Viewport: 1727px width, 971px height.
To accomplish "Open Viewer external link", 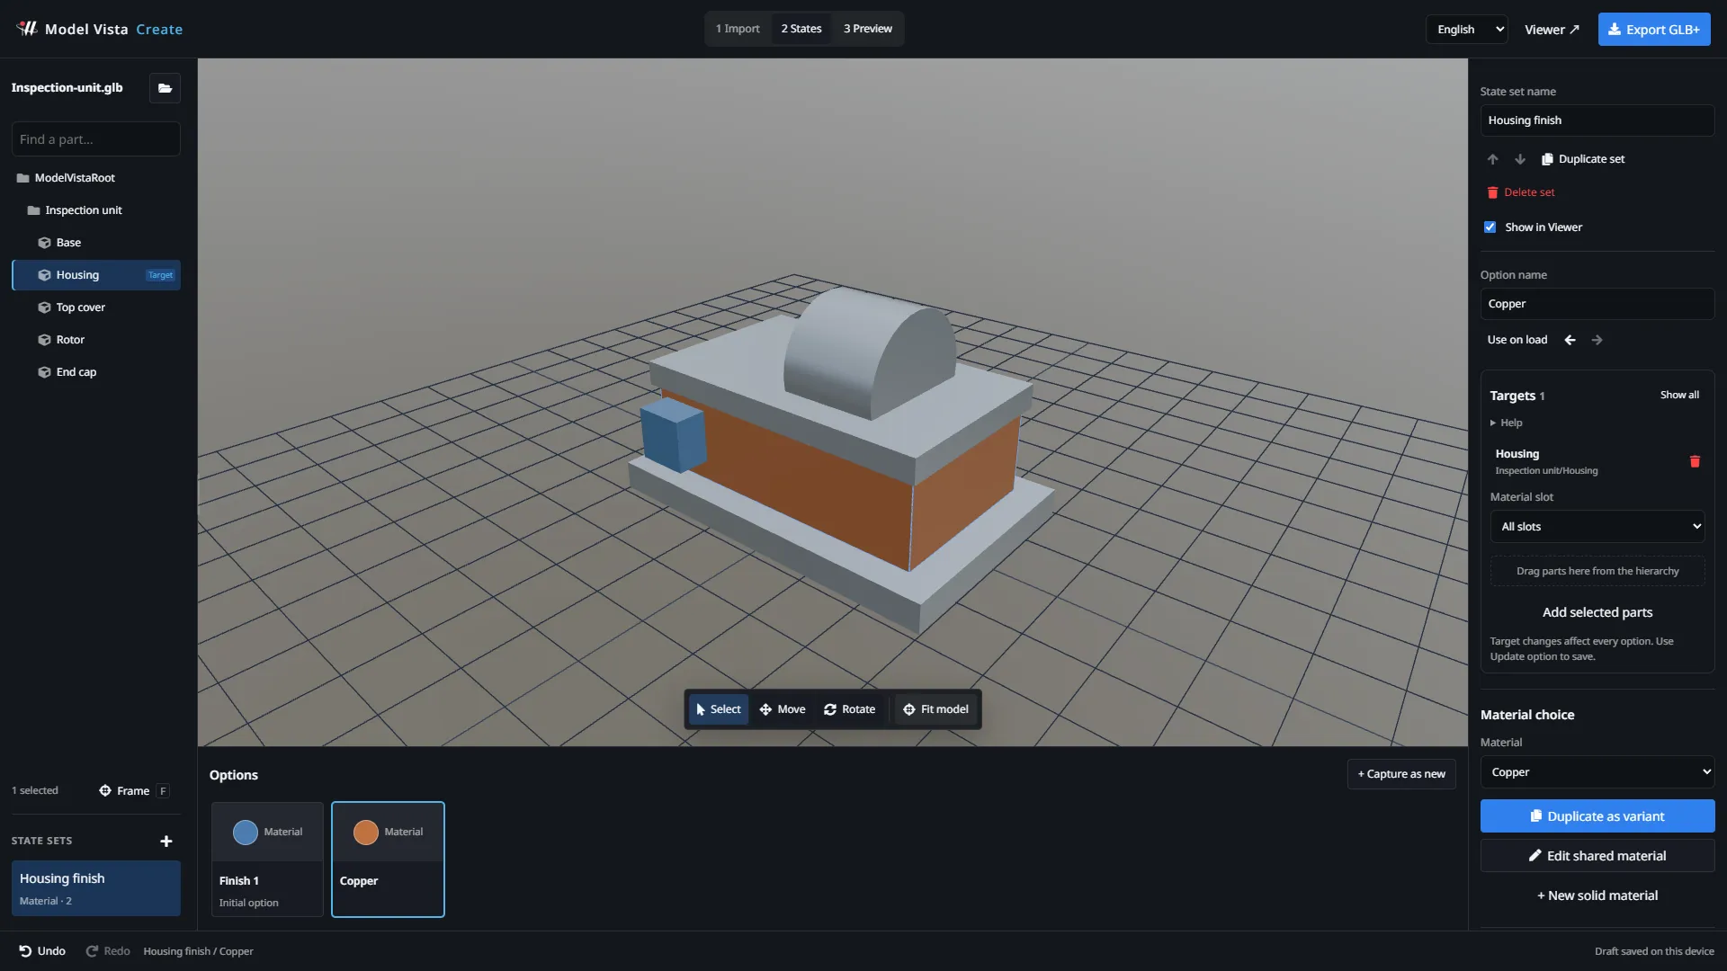I will click(x=1552, y=30).
